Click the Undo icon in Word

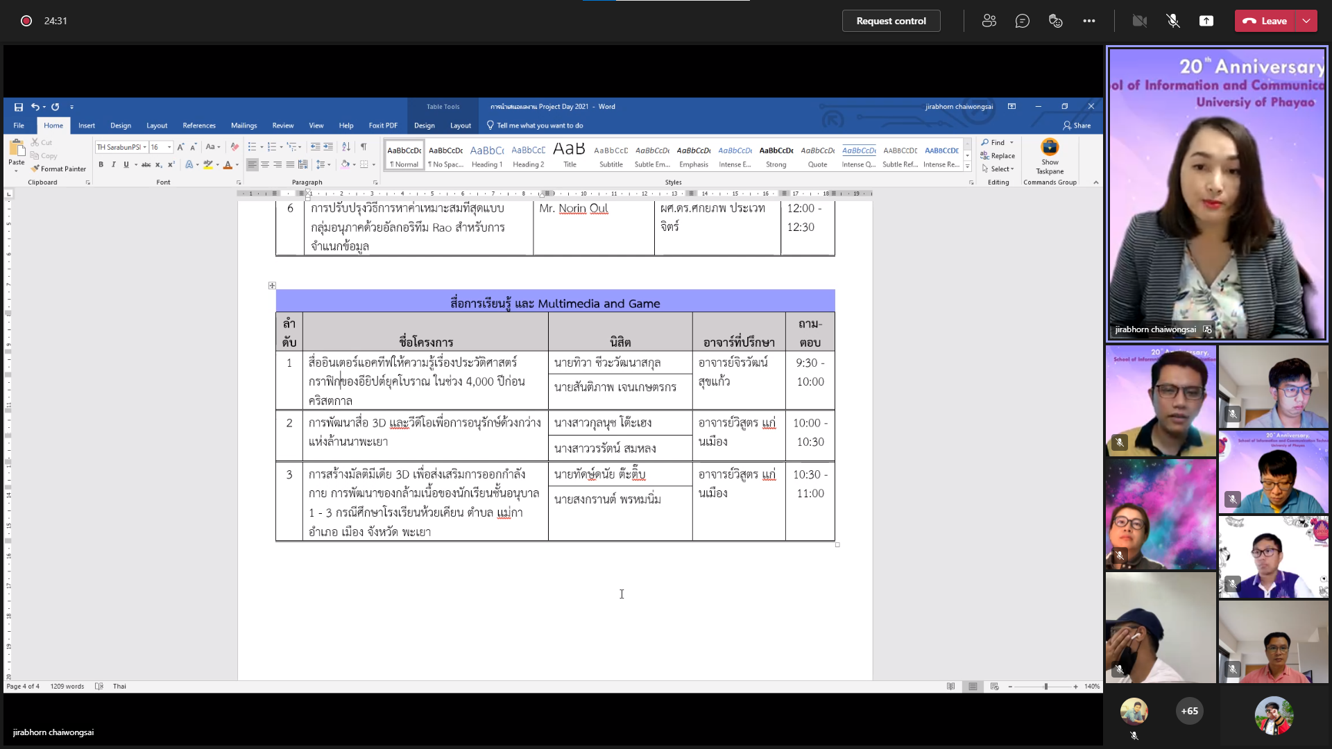[35, 107]
